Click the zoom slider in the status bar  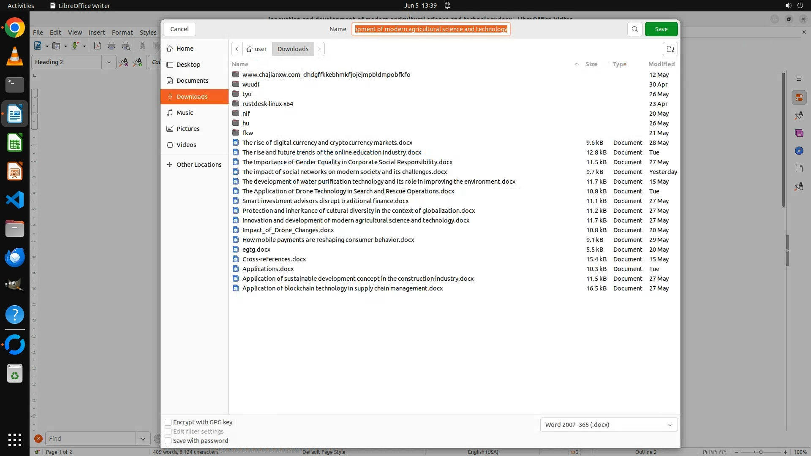click(x=760, y=452)
